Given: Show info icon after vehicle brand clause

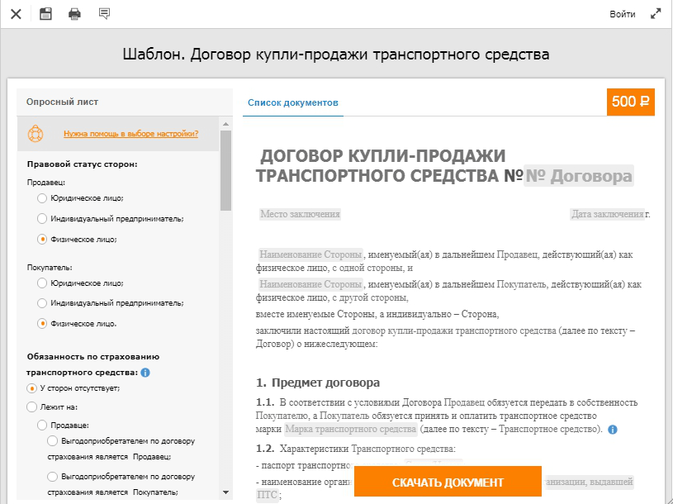Looking at the screenshot, I should (x=613, y=430).
